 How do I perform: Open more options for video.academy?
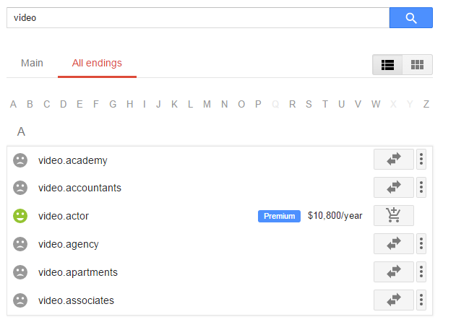pos(421,159)
